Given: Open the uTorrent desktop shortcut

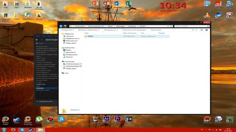Looking at the screenshot, I should point(39,120).
